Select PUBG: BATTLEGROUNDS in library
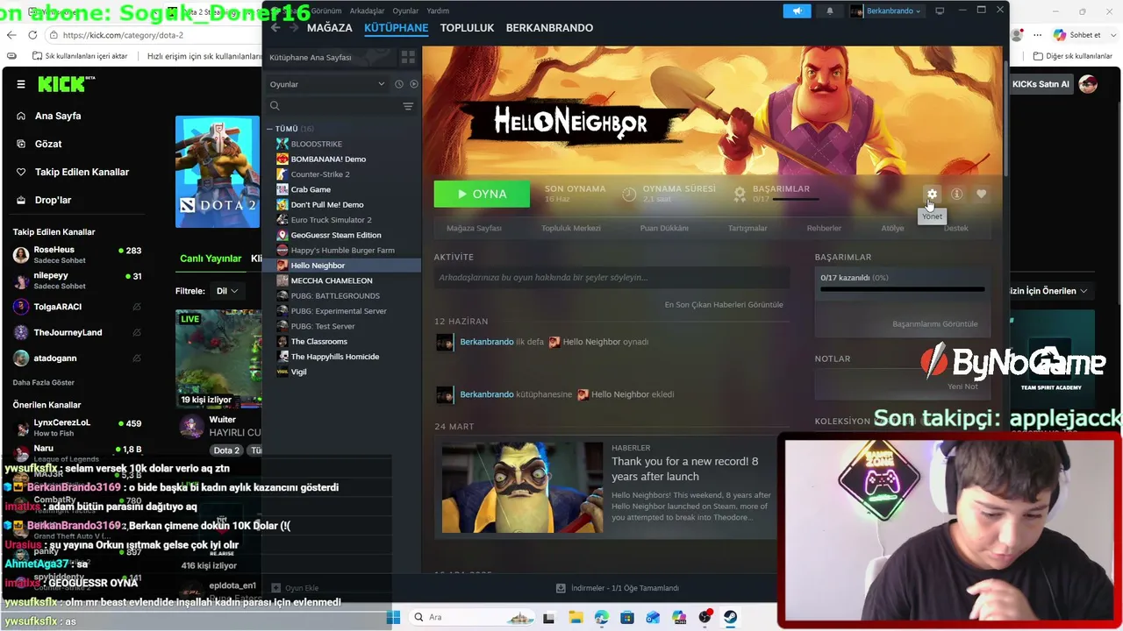Image resolution: width=1123 pixels, height=631 pixels. click(335, 295)
